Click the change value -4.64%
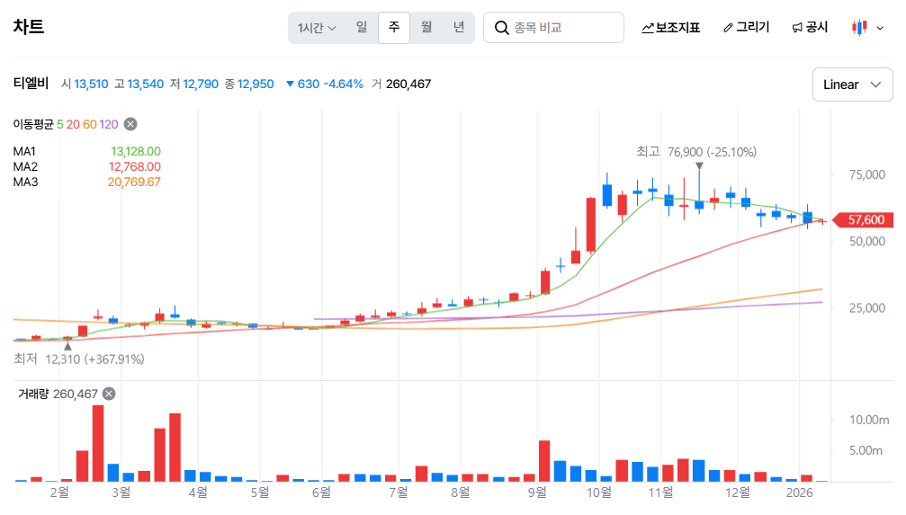The image size is (906, 515). [x=343, y=84]
